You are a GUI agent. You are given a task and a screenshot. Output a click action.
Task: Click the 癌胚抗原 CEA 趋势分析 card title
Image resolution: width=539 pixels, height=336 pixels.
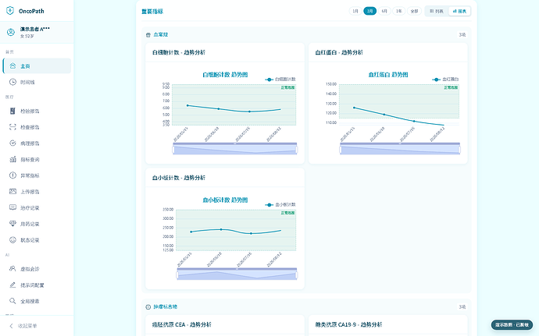pyautogui.click(x=182, y=324)
